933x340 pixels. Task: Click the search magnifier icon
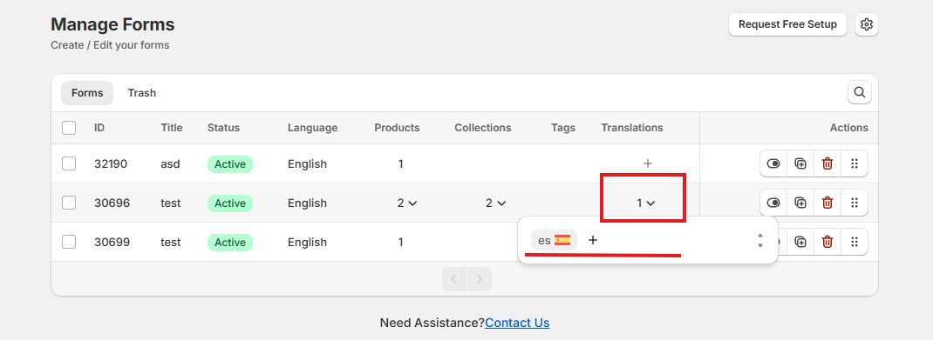[859, 92]
